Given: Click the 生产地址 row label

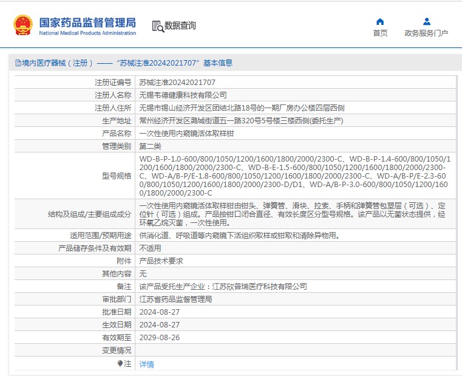Looking at the screenshot, I should pos(117,121).
